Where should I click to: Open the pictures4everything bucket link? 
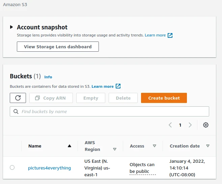49,168
